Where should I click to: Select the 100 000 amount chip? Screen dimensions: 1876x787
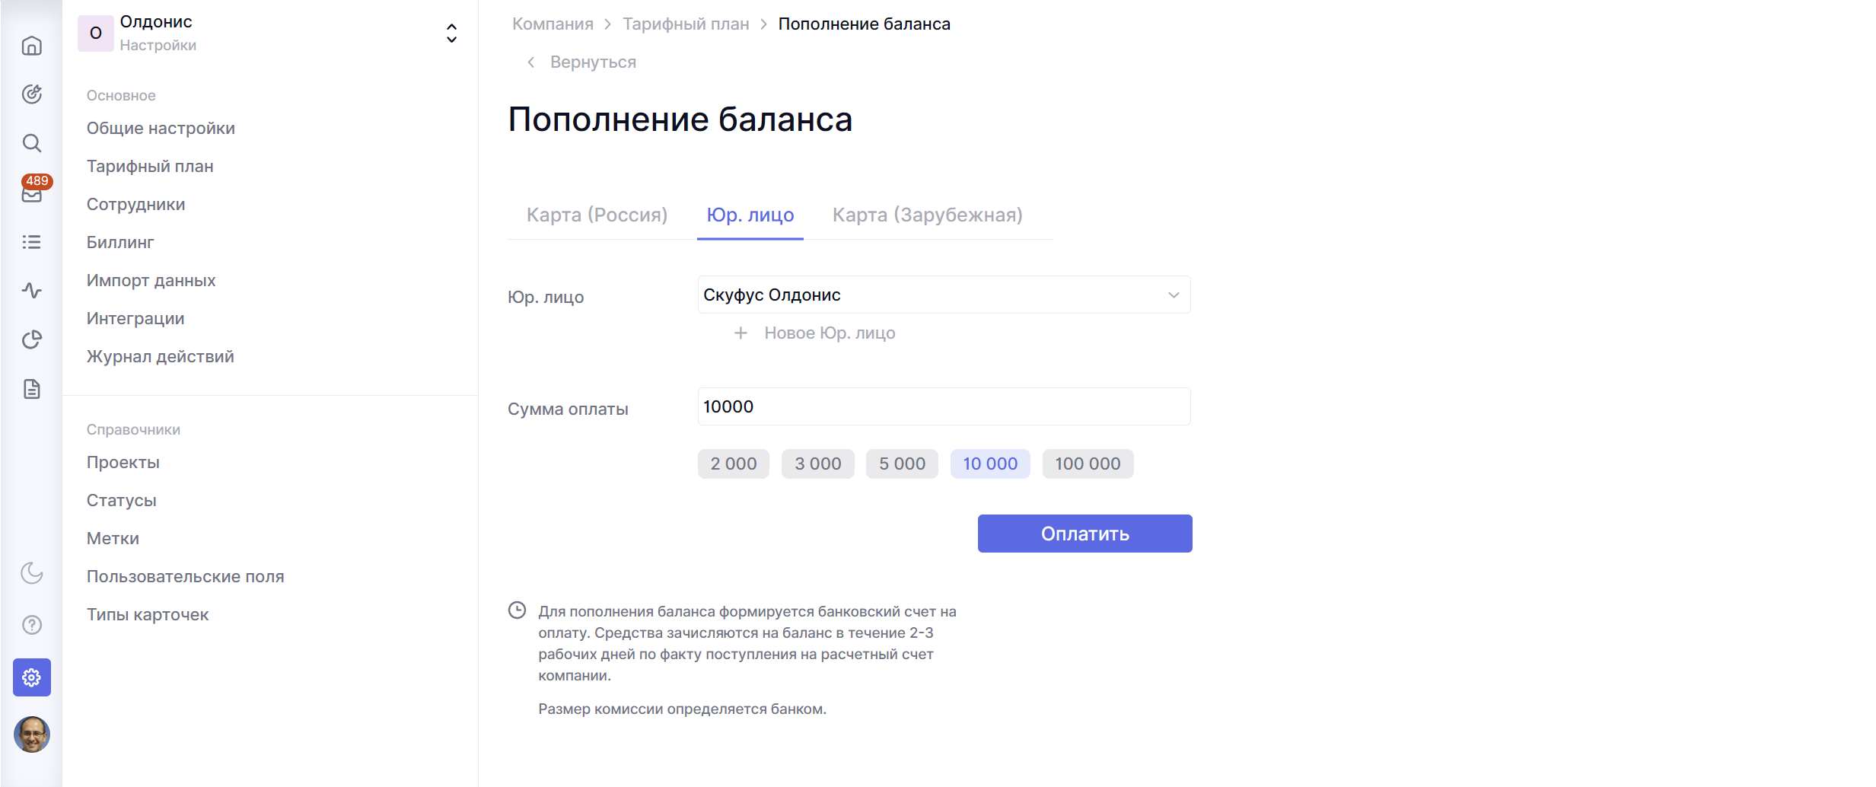1088,464
